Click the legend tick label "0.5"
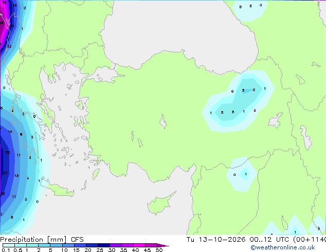326x252 pixels. coord(18,250)
